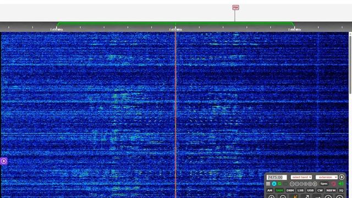This screenshot has width=352, height=198.
Task: Click the 7.470 MHz scale label
Action: coord(56,29)
